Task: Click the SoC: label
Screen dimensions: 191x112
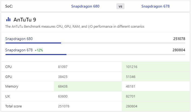Action: coord(9,6)
